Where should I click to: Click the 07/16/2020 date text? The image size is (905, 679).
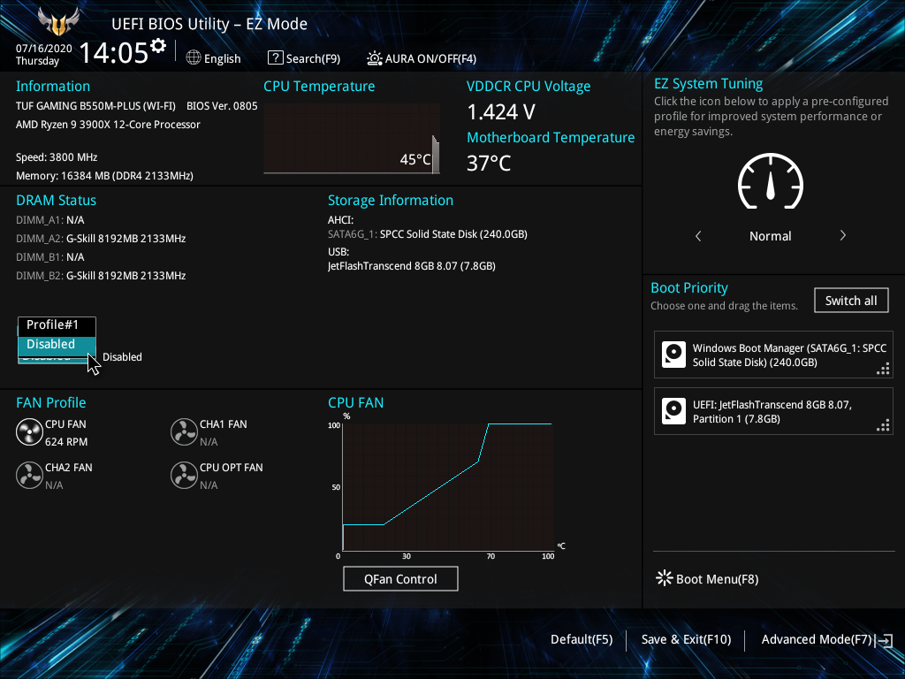(x=44, y=49)
